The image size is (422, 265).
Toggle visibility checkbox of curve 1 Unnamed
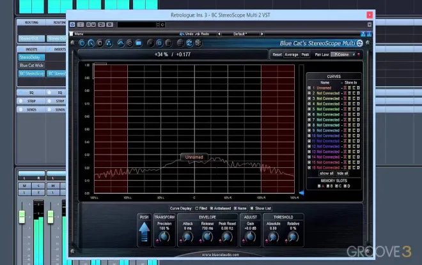[309, 88]
